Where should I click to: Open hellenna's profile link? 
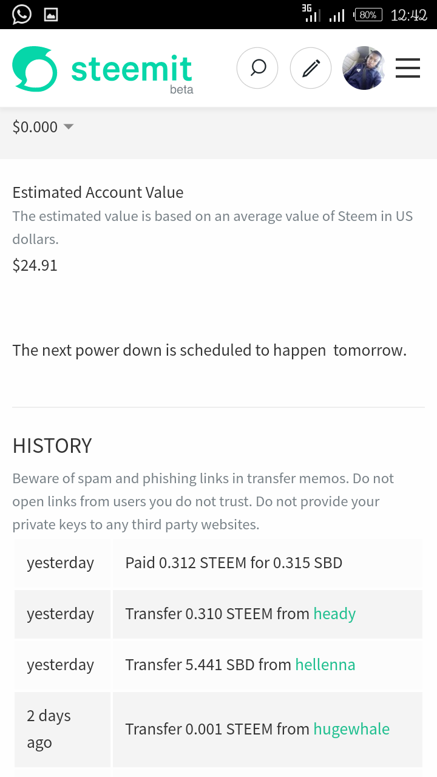click(x=325, y=665)
